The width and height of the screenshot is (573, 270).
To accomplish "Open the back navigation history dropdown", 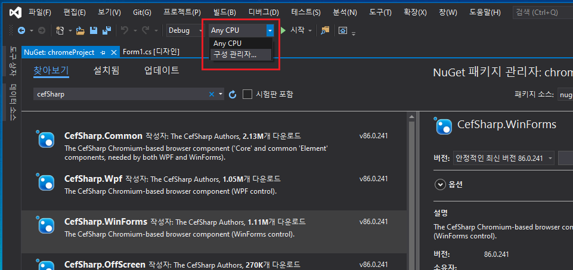I will (32, 30).
